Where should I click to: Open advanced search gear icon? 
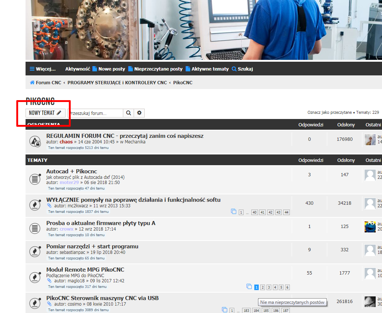tap(139, 113)
